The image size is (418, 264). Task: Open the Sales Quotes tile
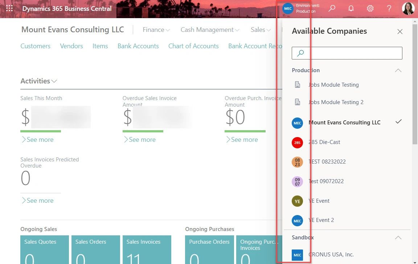(45, 249)
